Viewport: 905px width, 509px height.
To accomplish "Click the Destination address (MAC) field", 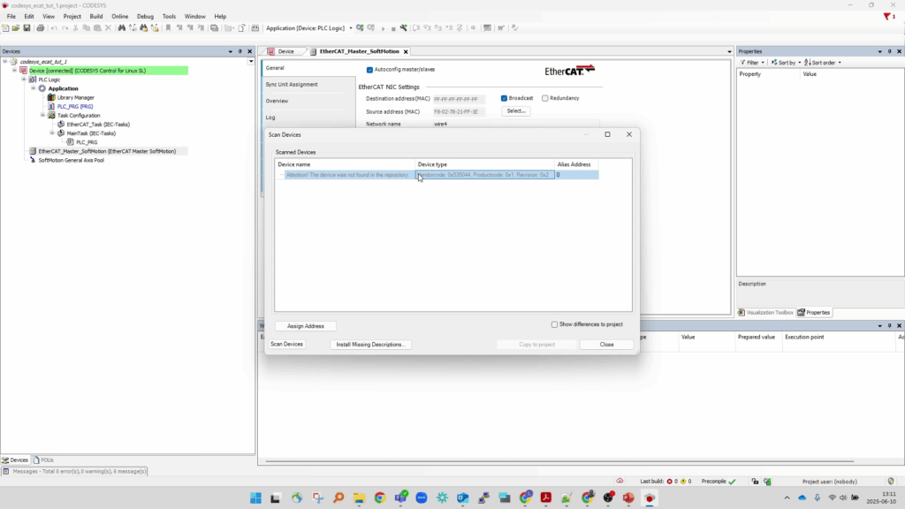I will tap(459, 99).
